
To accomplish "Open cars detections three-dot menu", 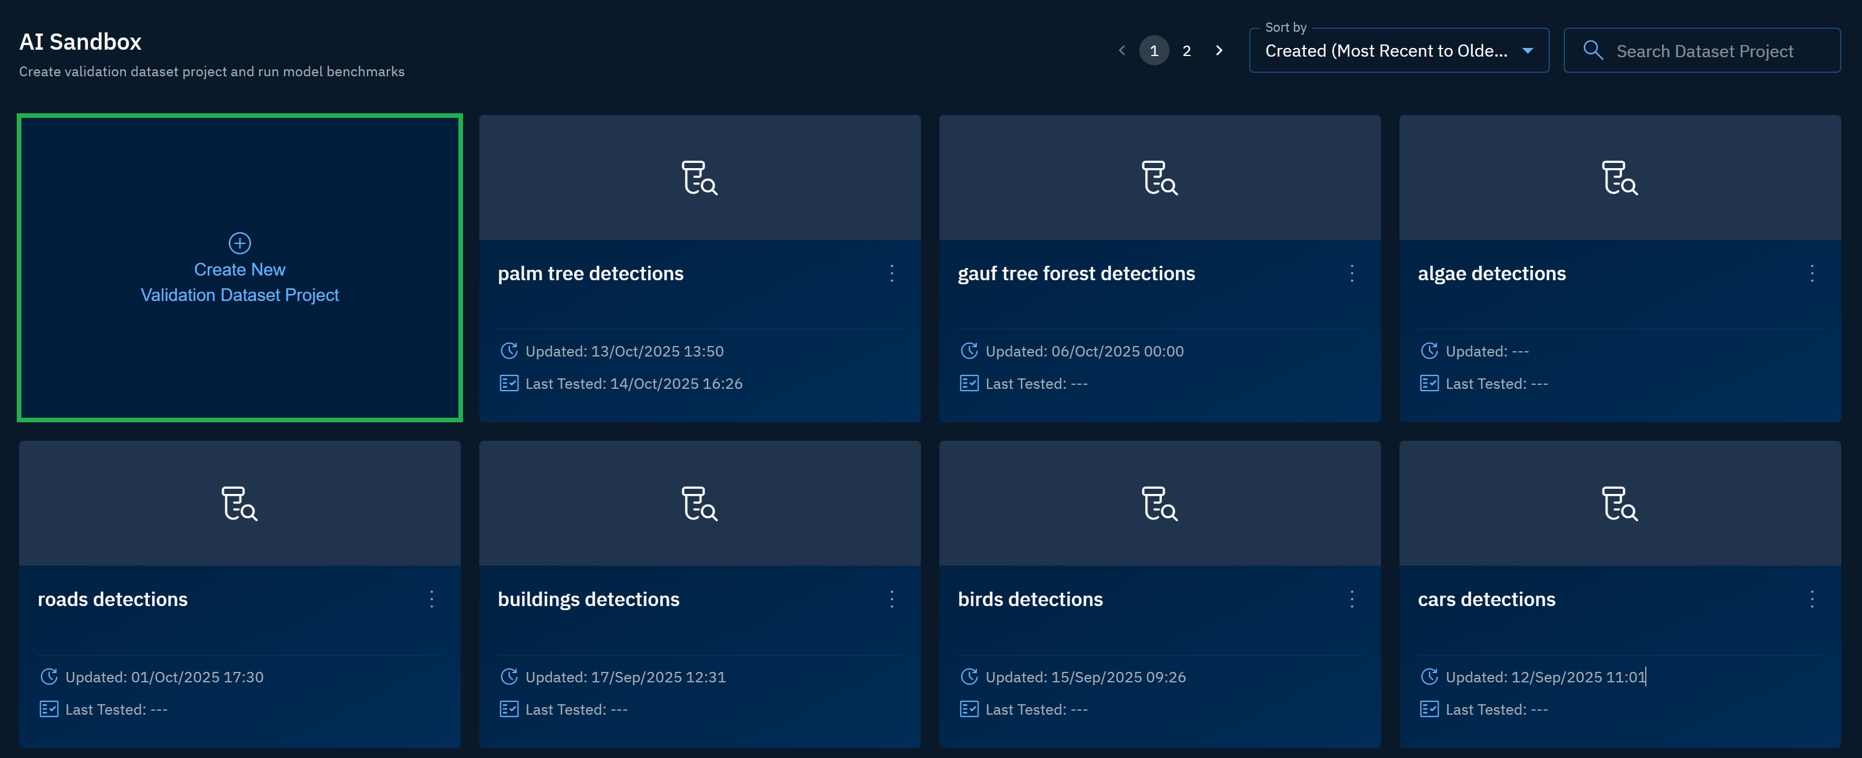I will (1811, 599).
